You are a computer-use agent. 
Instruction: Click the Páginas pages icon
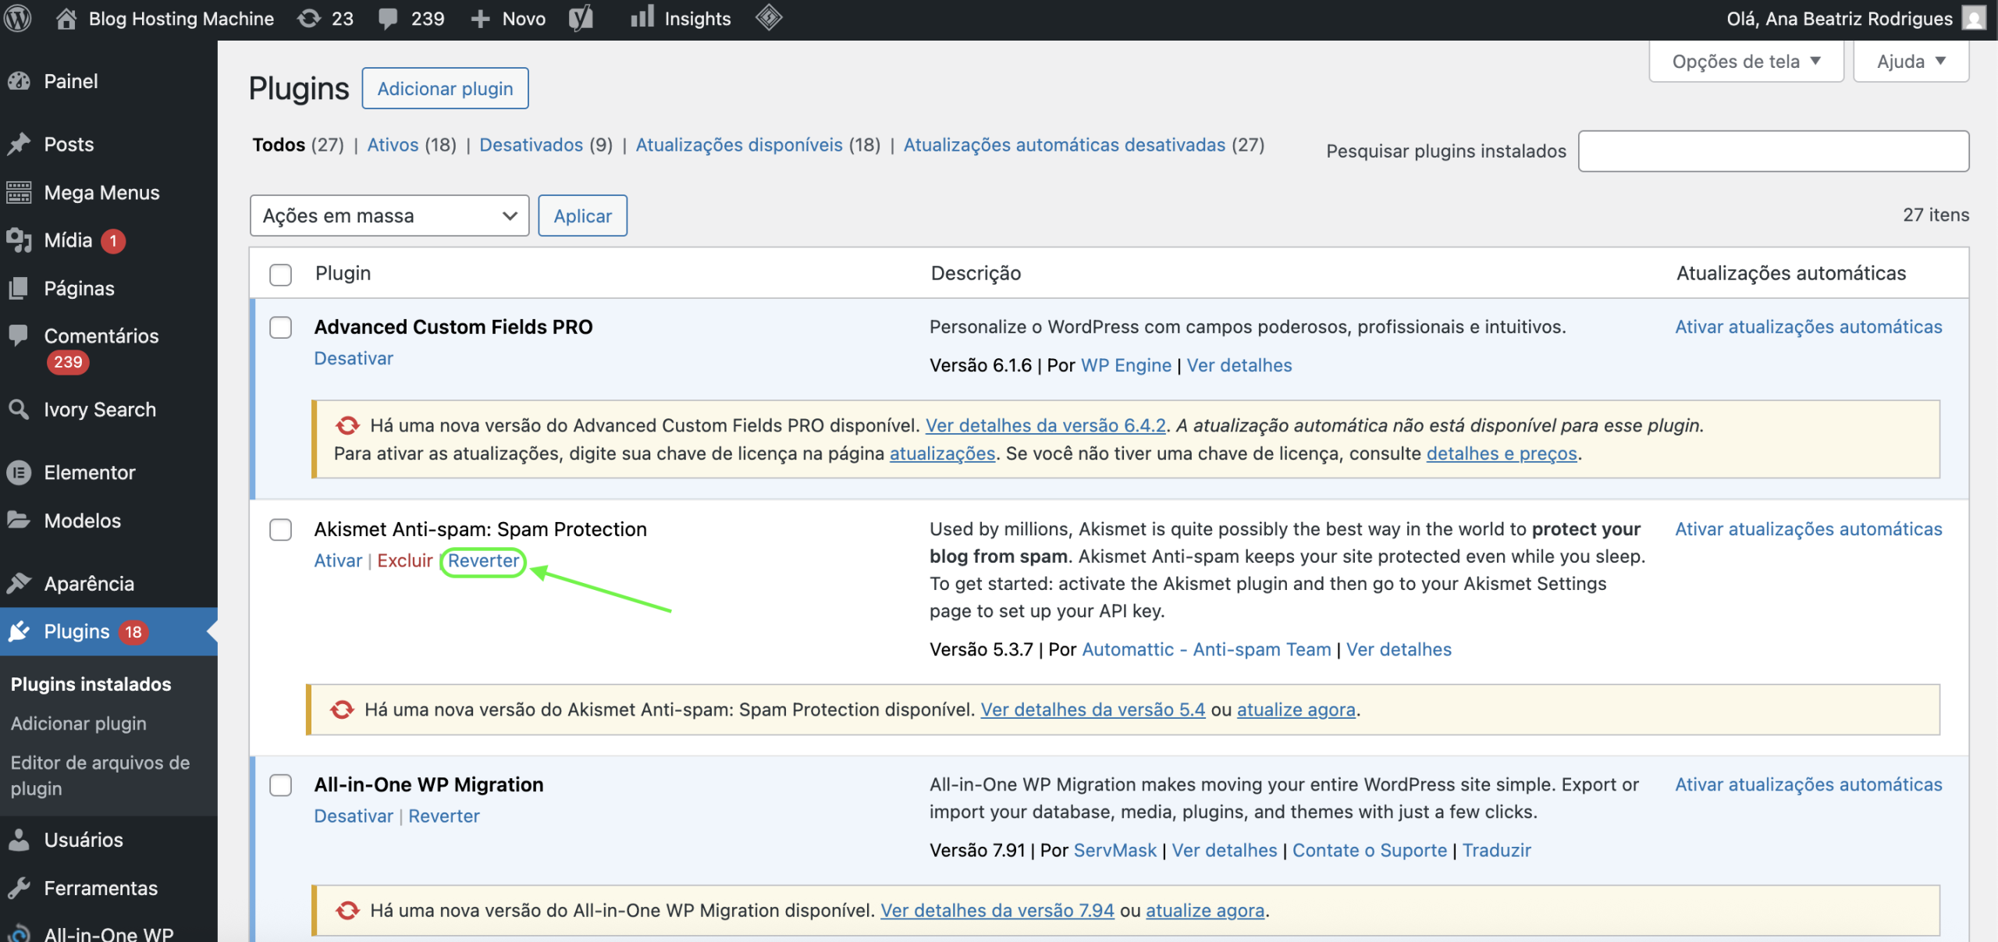[x=20, y=289]
